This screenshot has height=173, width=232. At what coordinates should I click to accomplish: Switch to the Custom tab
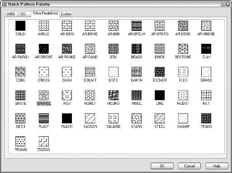click(66, 14)
